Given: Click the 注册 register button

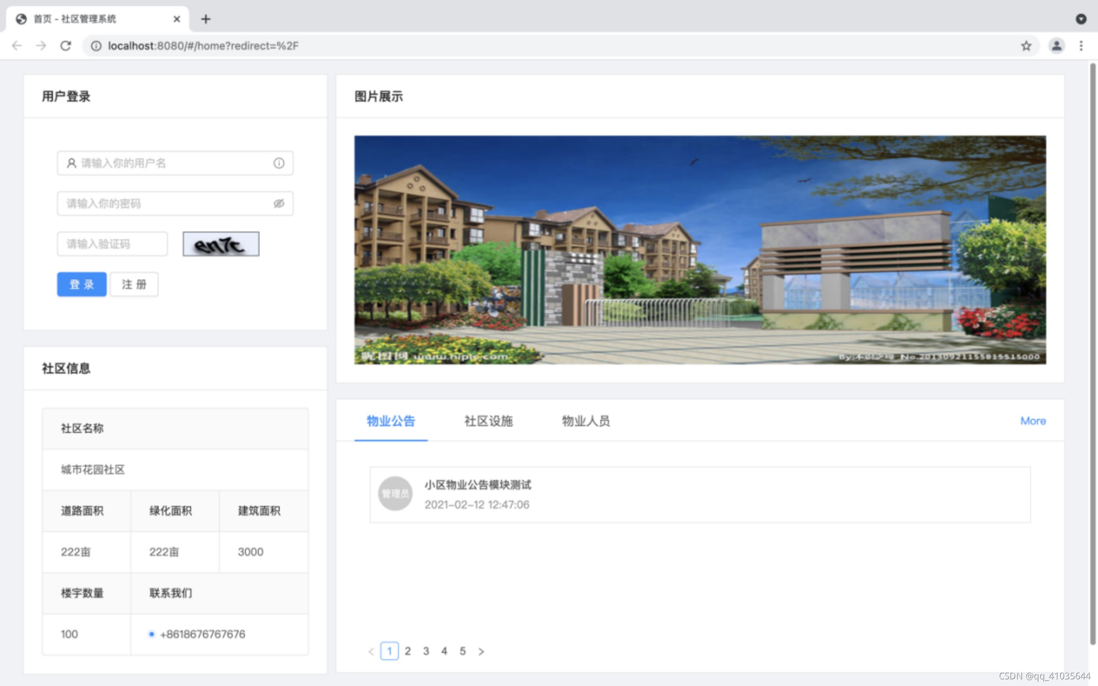Looking at the screenshot, I should 134,284.
